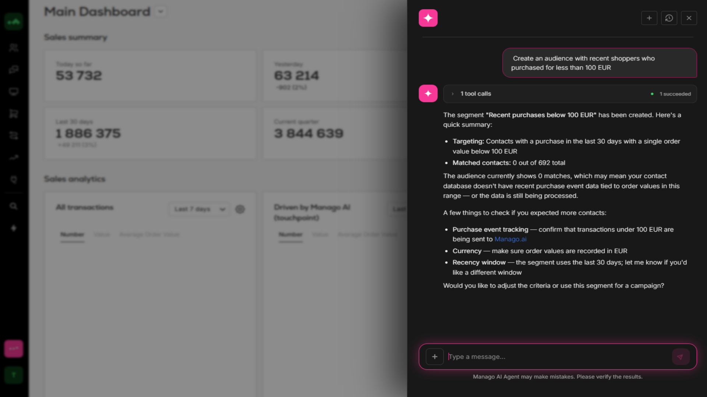Open the chat bubbles icon in sidebar
The height and width of the screenshot is (397, 707).
click(x=14, y=69)
